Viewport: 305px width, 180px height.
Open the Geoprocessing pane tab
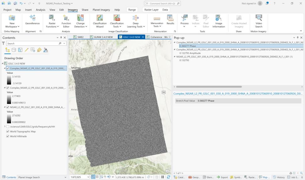(194, 177)
